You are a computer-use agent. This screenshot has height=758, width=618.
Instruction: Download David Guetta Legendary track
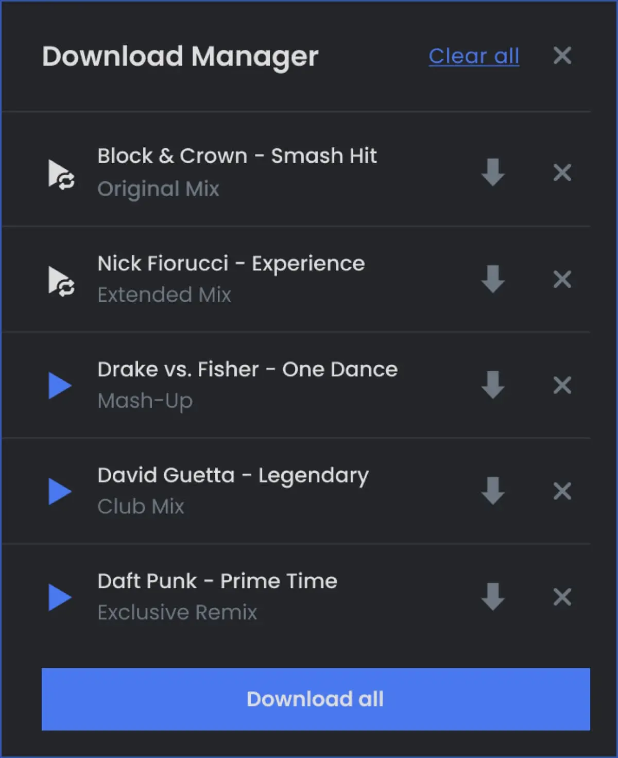493,491
